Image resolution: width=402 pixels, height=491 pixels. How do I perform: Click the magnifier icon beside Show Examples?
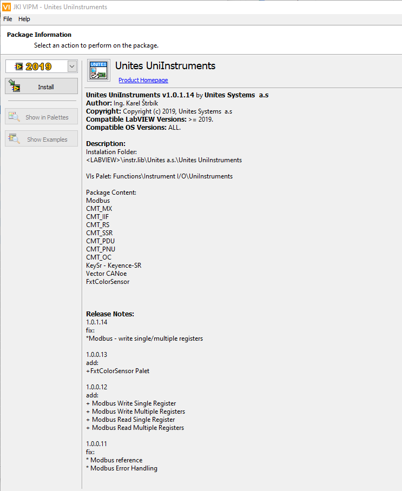(15, 139)
